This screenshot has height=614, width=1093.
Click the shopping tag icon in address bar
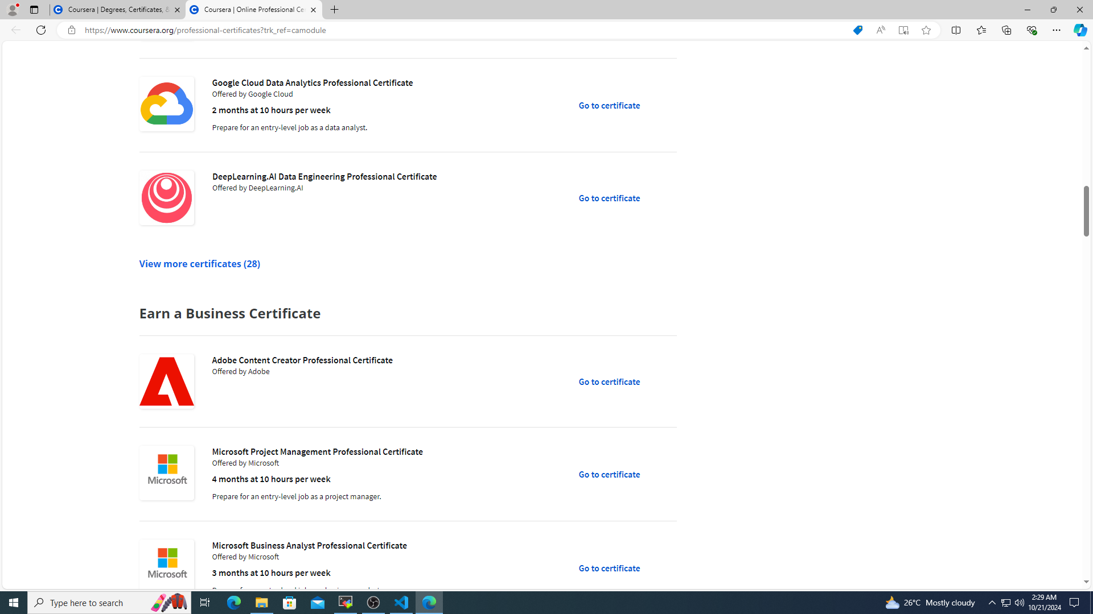[857, 30]
